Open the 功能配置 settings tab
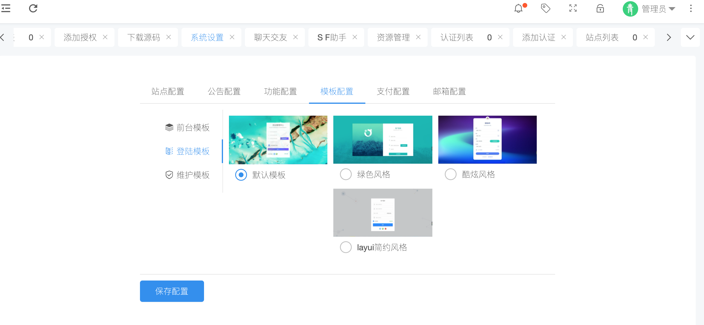The height and width of the screenshot is (325, 704). (x=281, y=91)
